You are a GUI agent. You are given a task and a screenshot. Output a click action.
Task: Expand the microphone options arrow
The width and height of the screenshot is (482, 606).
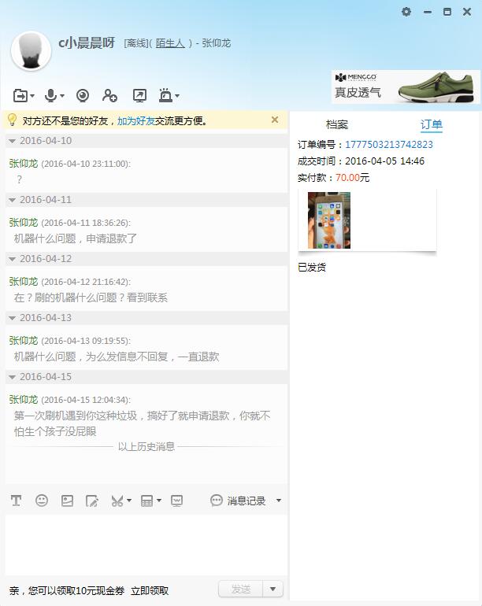(62, 95)
